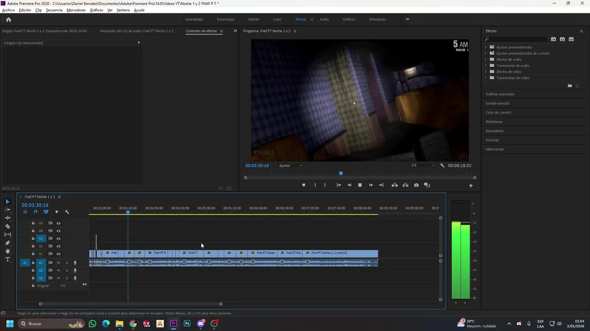
Task: Click the Home icon in workspace bar
Action: 8,19
